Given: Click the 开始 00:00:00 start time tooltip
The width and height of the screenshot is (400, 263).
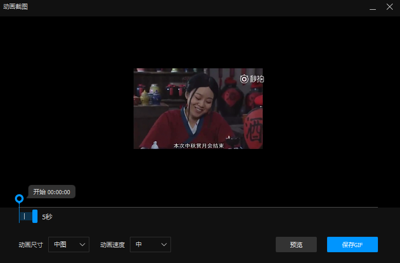Looking at the screenshot, I should 51,192.
